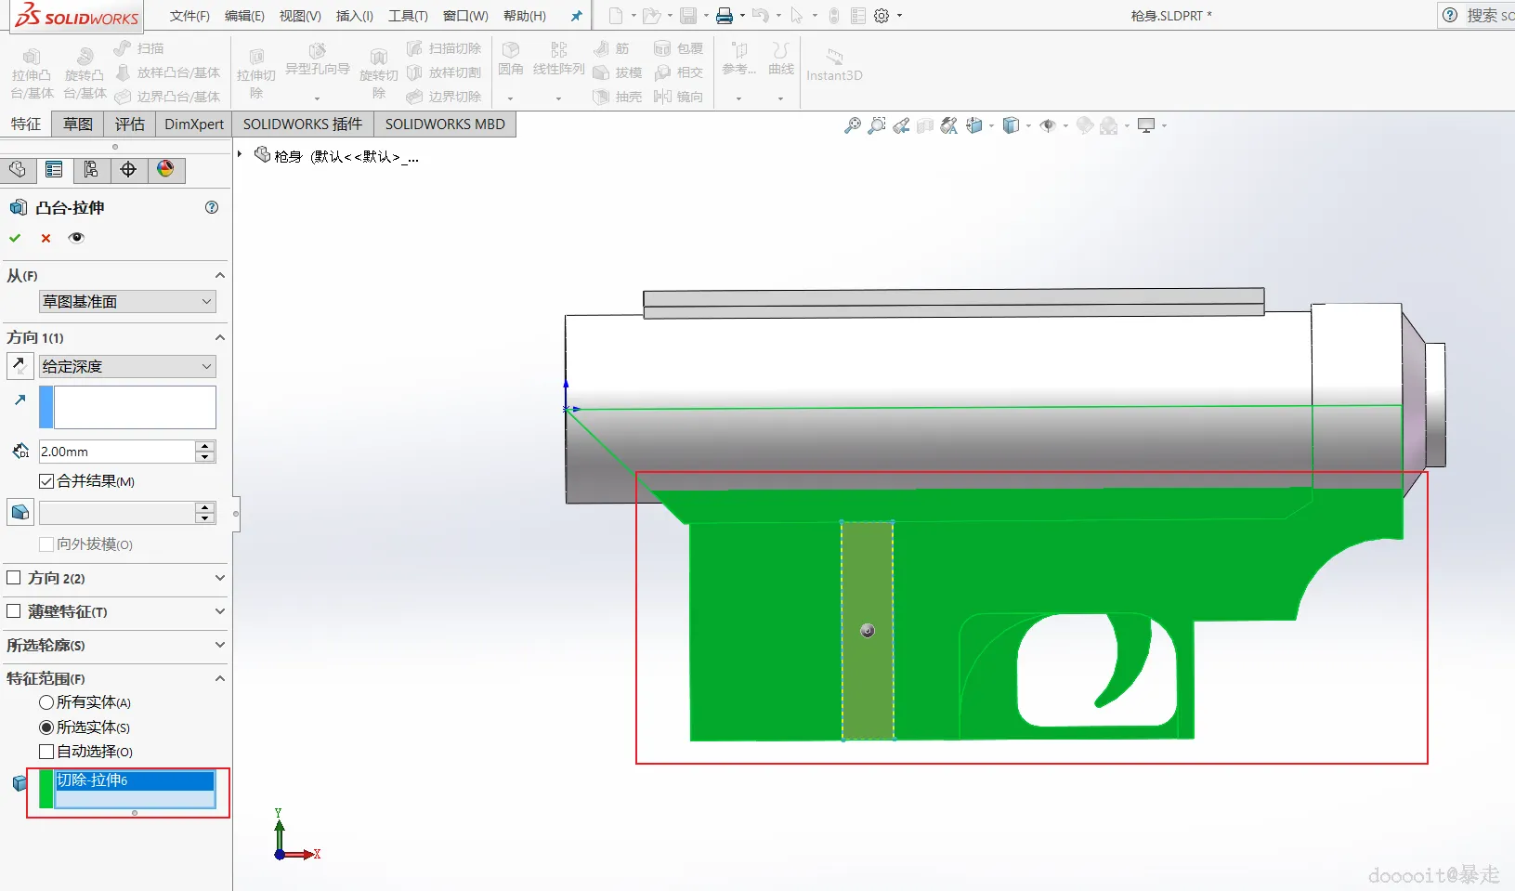Toggle detailed preview eye icon
The image size is (1515, 891).
pyautogui.click(x=77, y=238)
